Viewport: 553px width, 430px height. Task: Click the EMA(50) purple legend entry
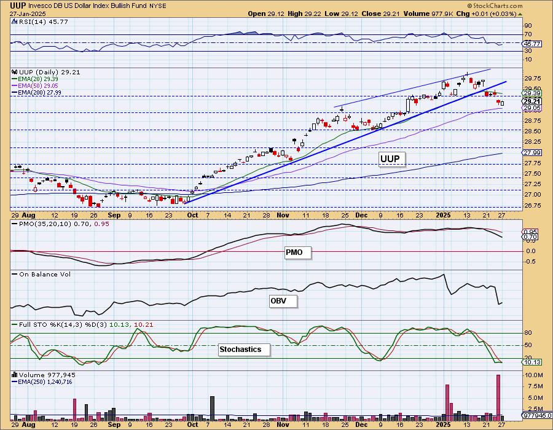tap(34, 85)
